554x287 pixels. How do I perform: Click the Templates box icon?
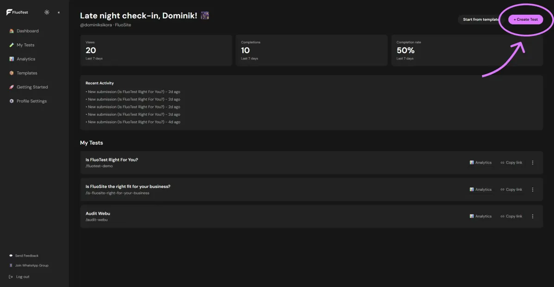click(x=12, y=73)
